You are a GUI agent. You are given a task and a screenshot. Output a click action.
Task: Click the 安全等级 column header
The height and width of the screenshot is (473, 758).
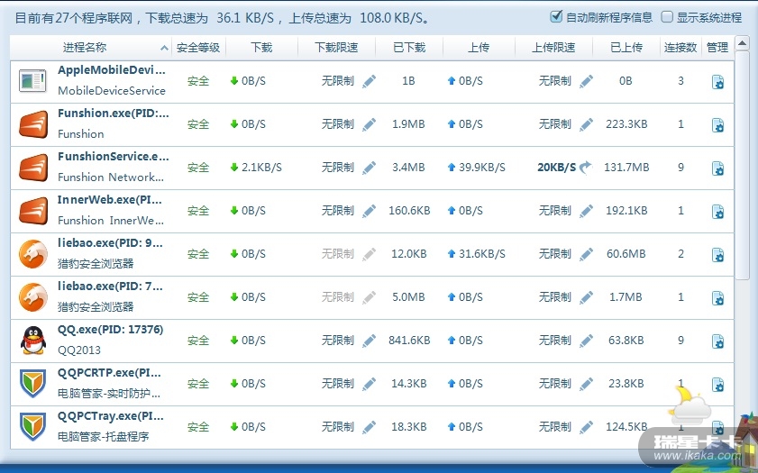tap(197, 47)
